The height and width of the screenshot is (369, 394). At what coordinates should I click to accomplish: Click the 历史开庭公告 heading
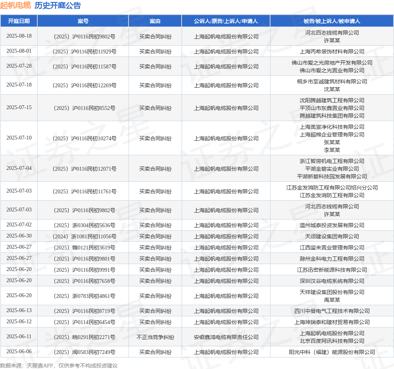pyautogui.click(x=58, y=5)
